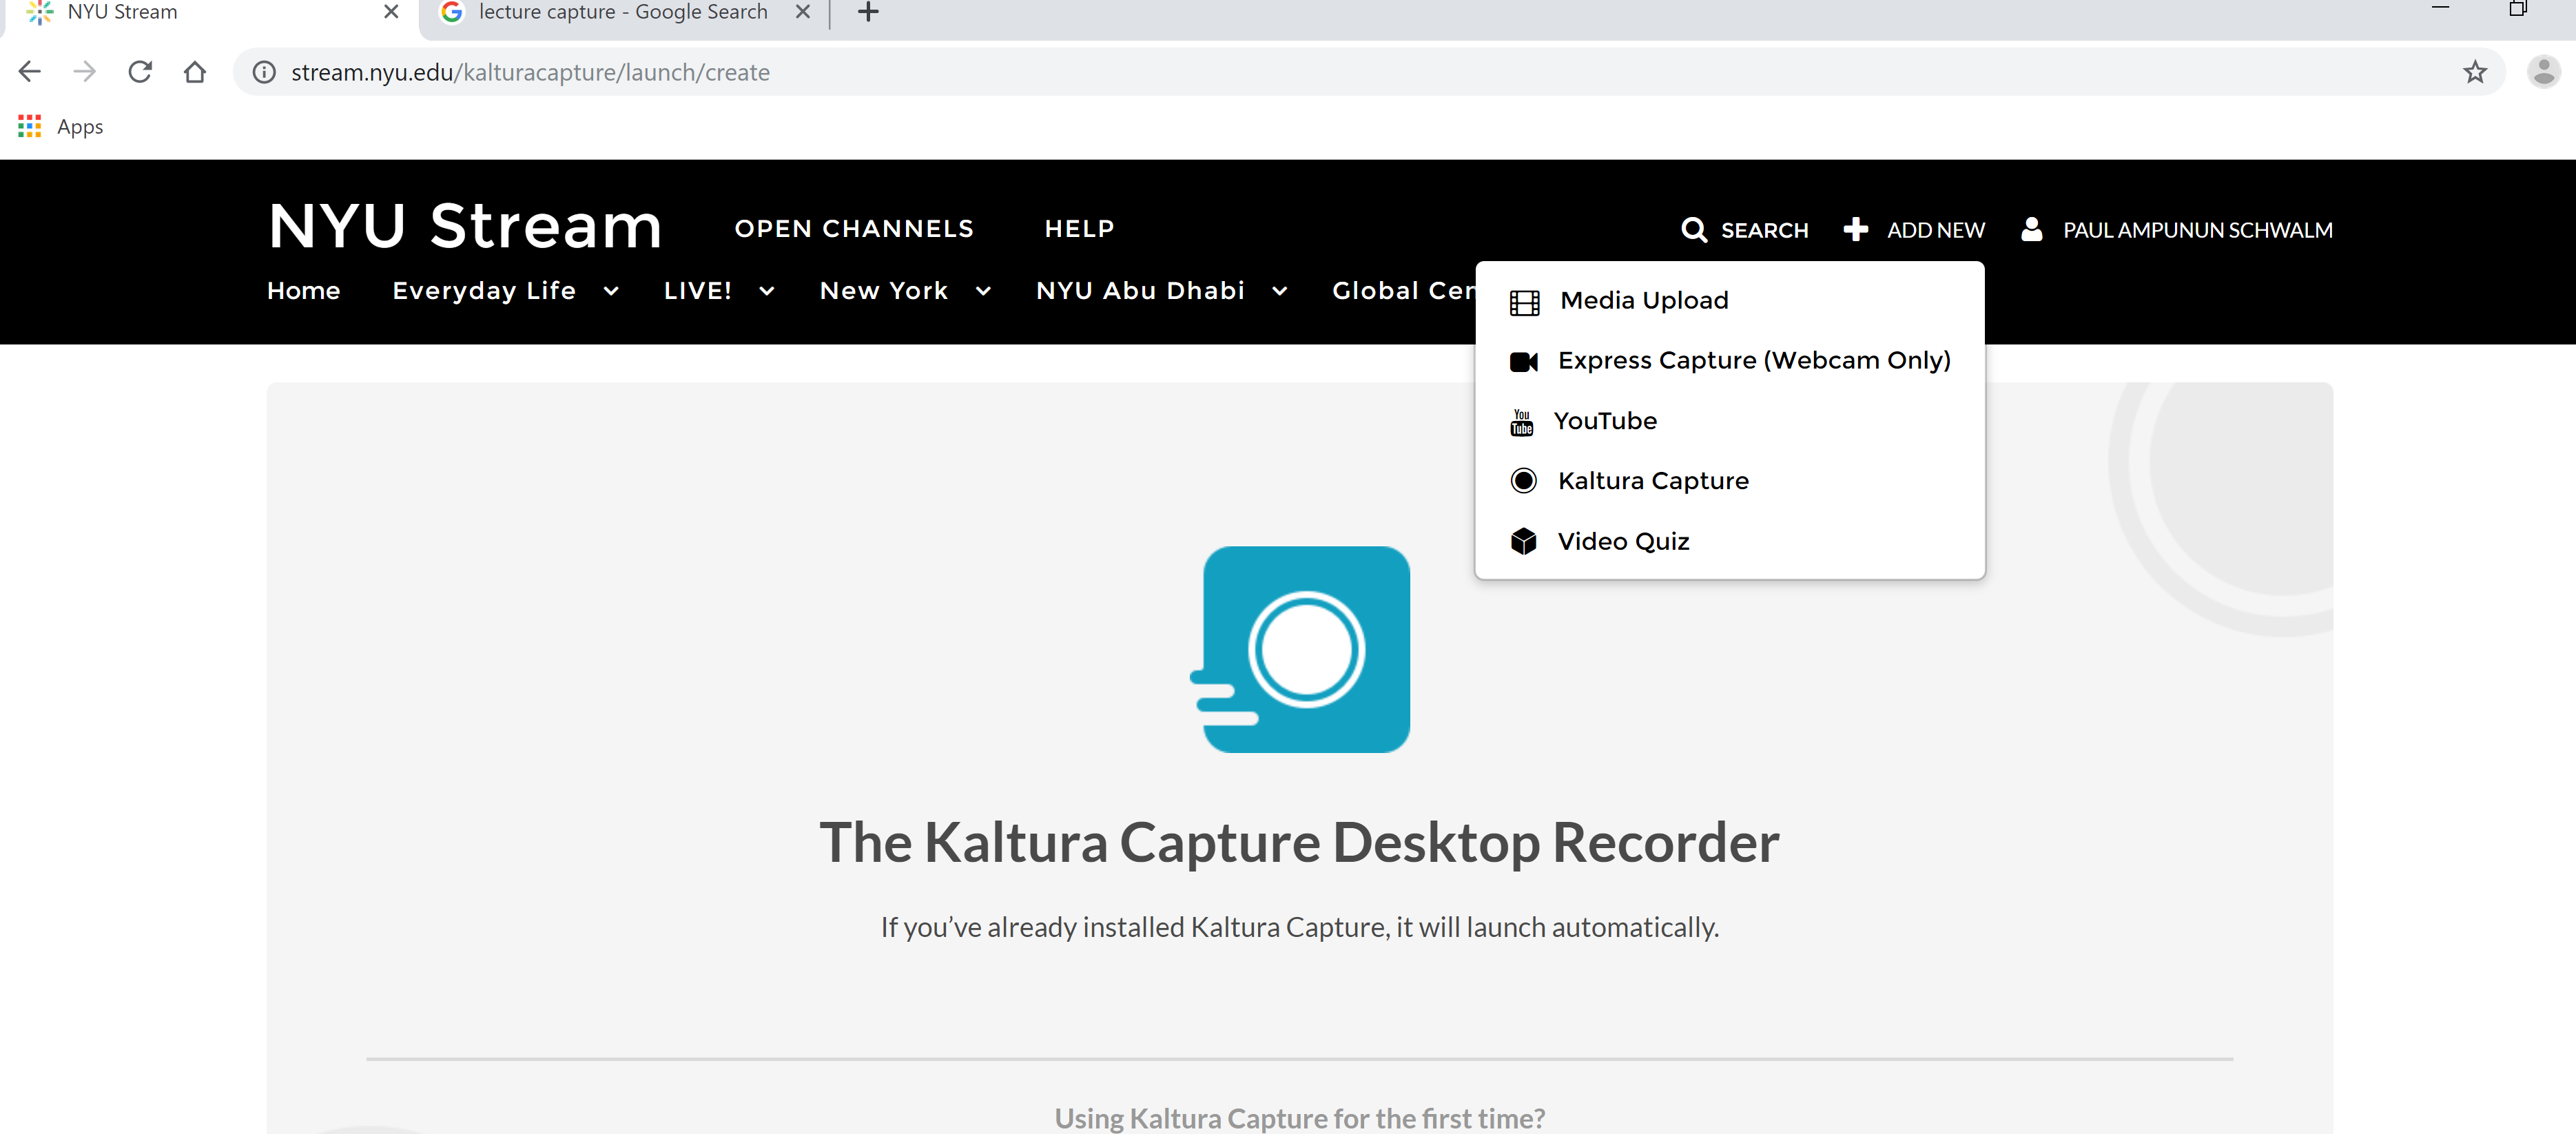Open the New York dropdown
This screenshot has height=1134, width=2576.
(982, 291)
